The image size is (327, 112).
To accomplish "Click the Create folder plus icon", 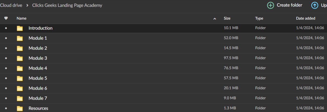I will point(270,5).
